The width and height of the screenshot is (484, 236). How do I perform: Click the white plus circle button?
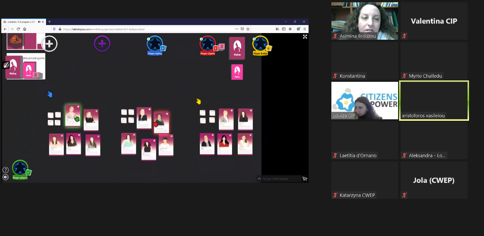tap(49, 44)
